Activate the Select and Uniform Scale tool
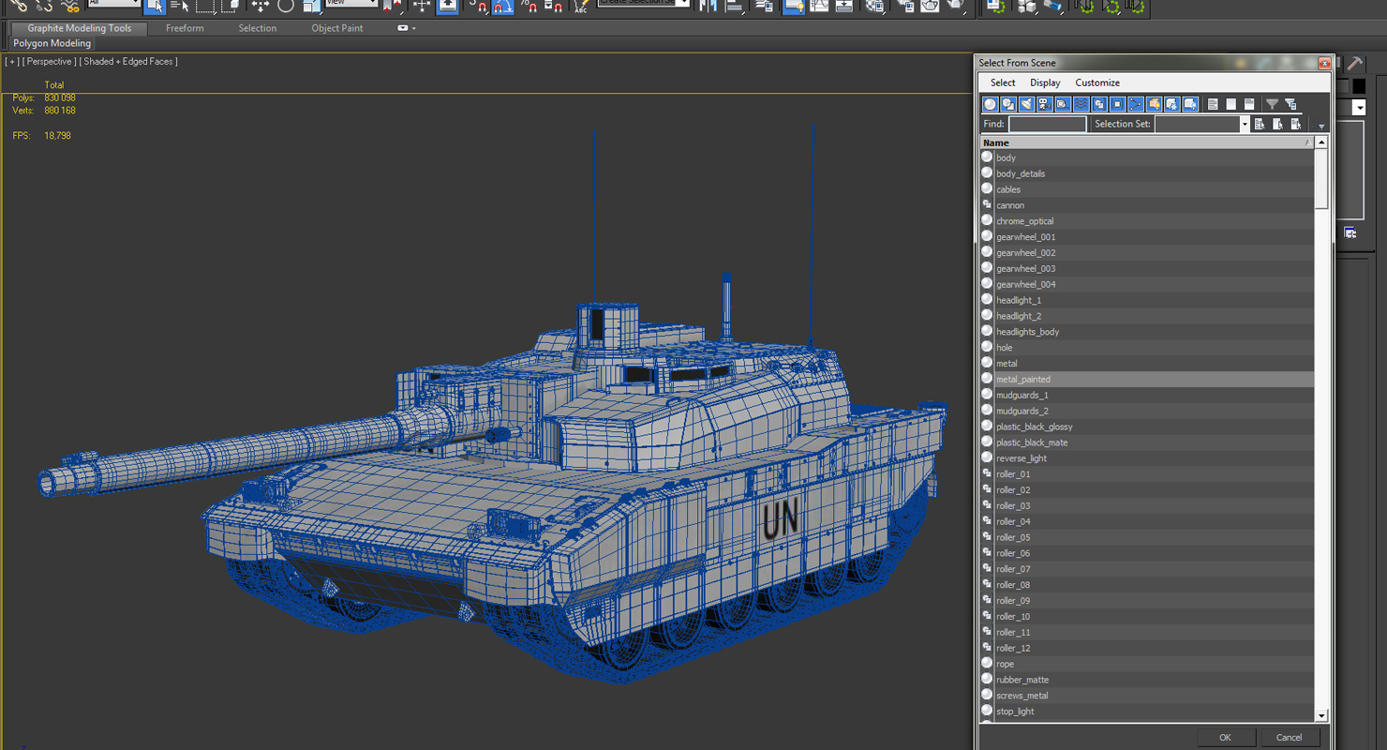 pos(312,6)
